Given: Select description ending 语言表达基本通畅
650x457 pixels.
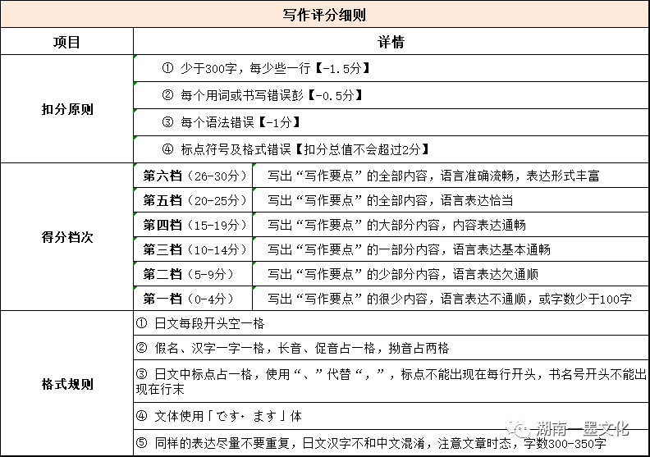Looking at the screenshot, I should 451,249.
